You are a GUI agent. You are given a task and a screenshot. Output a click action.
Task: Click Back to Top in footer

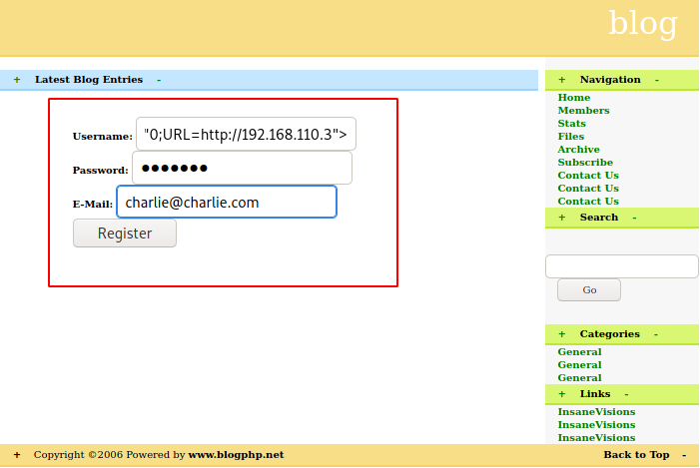[x=636, y=455]
